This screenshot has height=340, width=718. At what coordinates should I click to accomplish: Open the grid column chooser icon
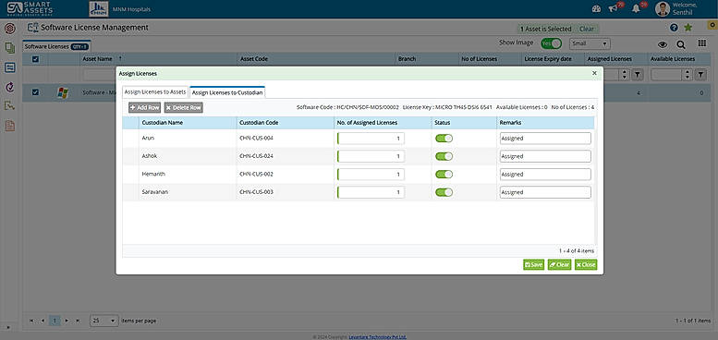pyautogui.click(x=701, y=43)
